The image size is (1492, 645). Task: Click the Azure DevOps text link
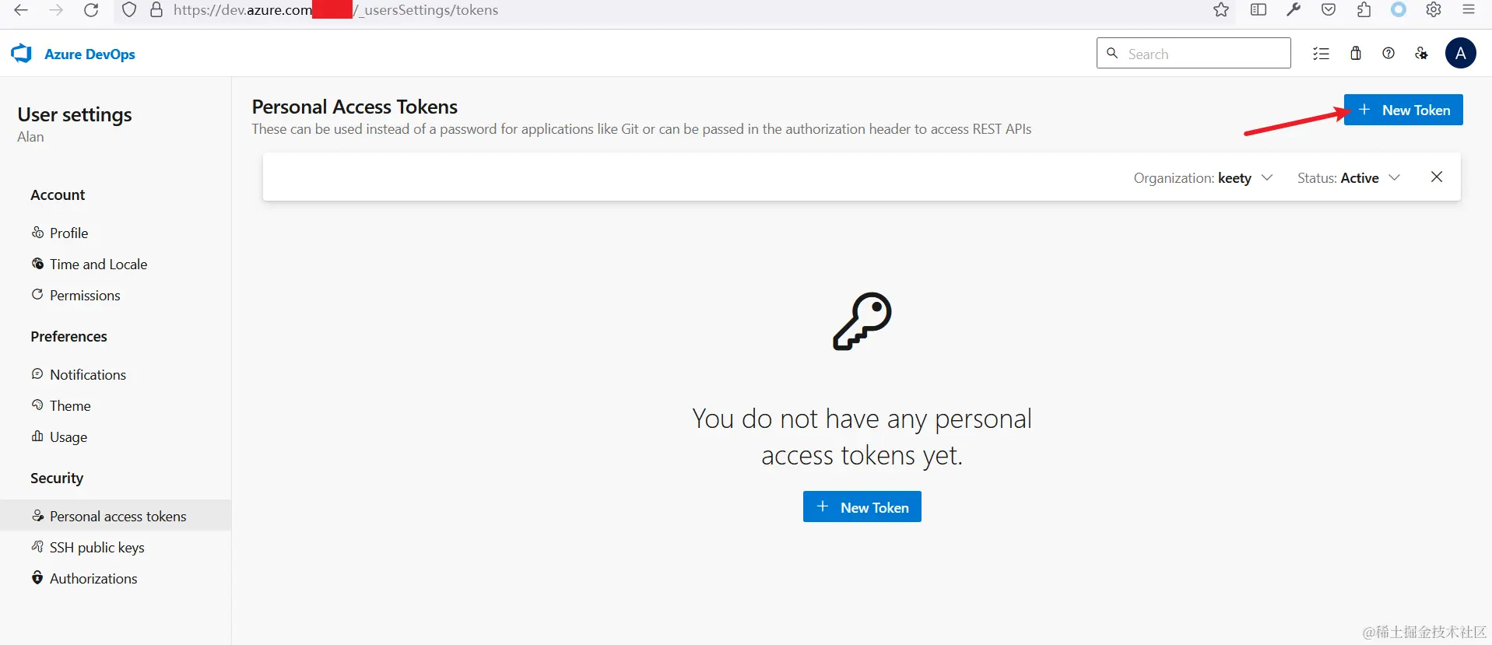(90, 54)
